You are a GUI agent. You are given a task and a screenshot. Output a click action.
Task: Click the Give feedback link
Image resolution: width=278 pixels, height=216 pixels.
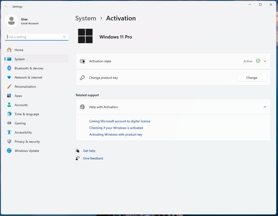tap(93, 158)
